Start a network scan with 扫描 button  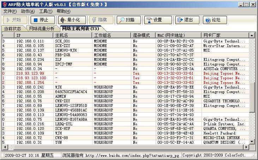[x=129, y=20]
